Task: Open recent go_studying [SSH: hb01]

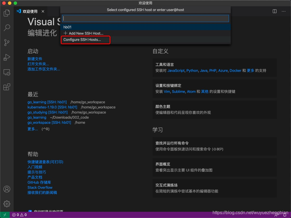Action: (47, 112)
